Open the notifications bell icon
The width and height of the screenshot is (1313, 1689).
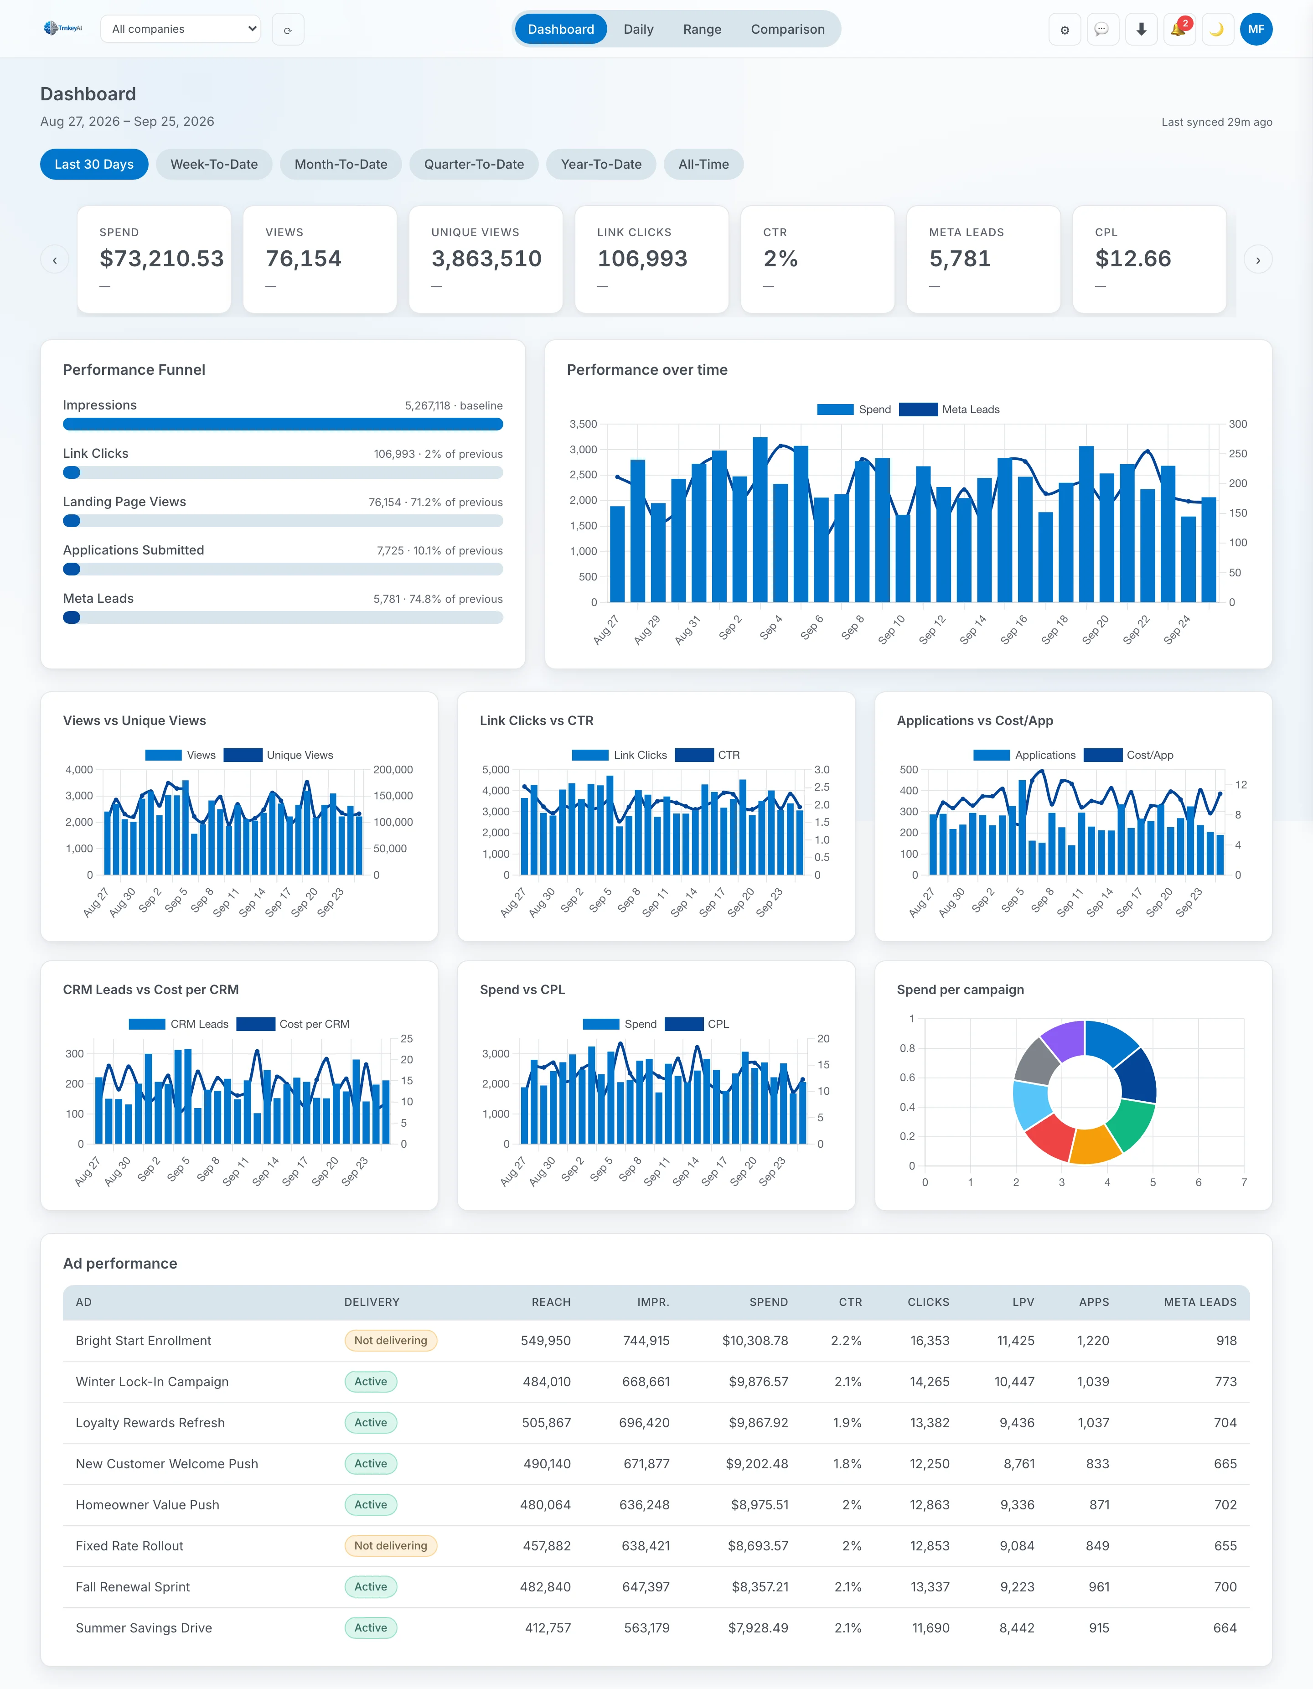point(1179,29)
